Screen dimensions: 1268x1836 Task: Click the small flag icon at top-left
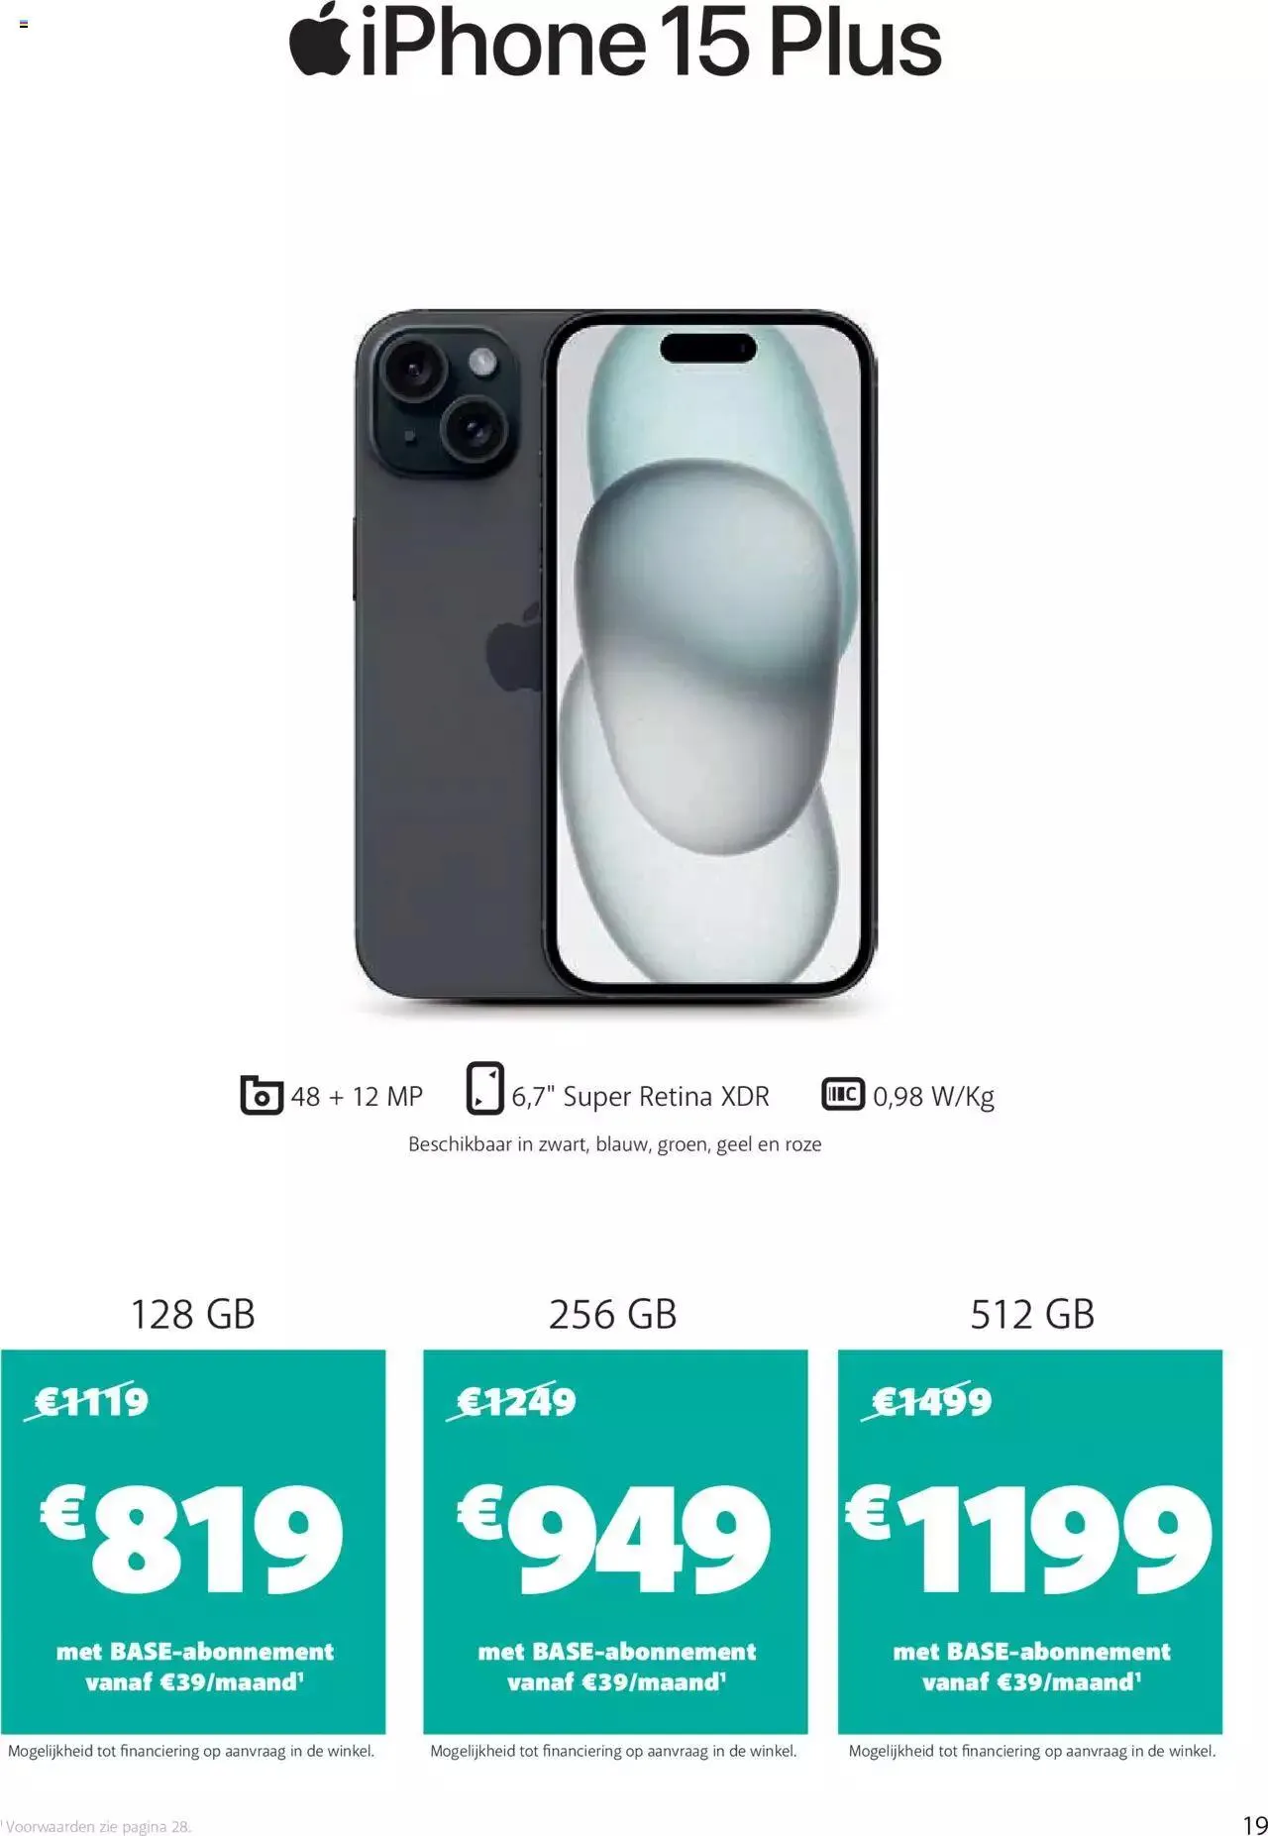24,24
